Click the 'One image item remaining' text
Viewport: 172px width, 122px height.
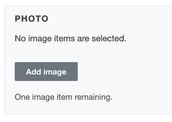pyautogui.click(x=63, y=97)
